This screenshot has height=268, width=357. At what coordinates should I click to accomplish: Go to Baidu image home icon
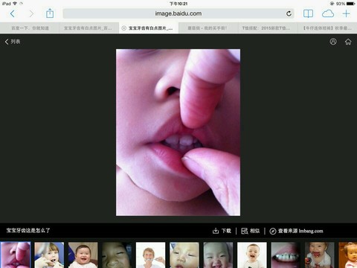(x=348, y=42)
